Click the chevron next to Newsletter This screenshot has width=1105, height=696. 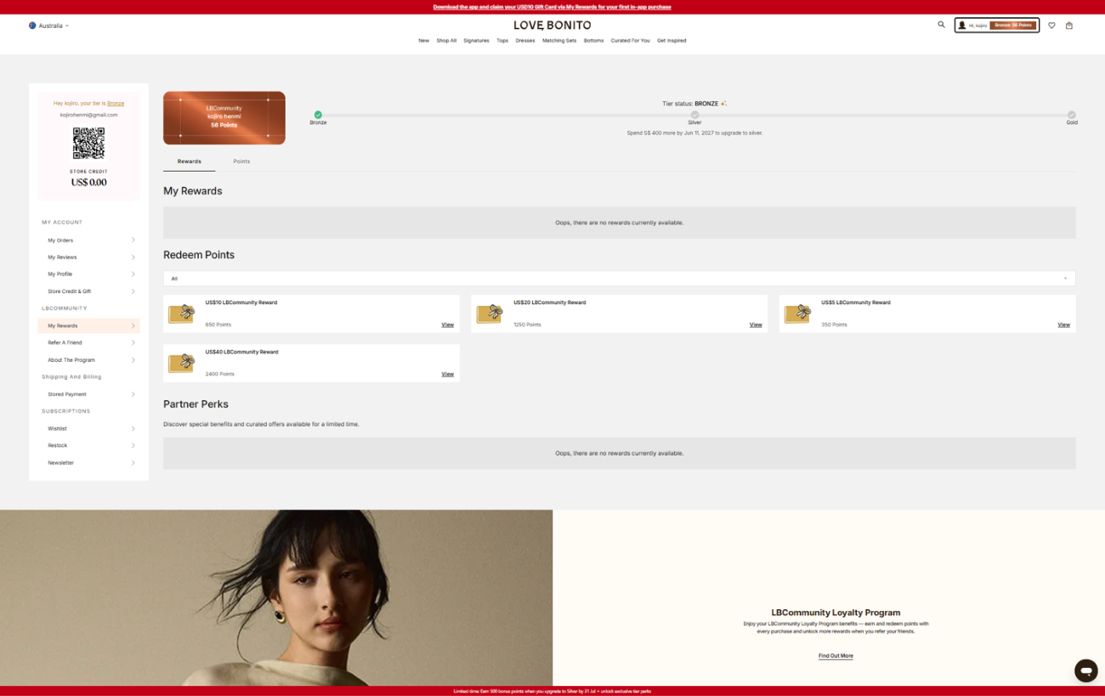click(133, 463)
